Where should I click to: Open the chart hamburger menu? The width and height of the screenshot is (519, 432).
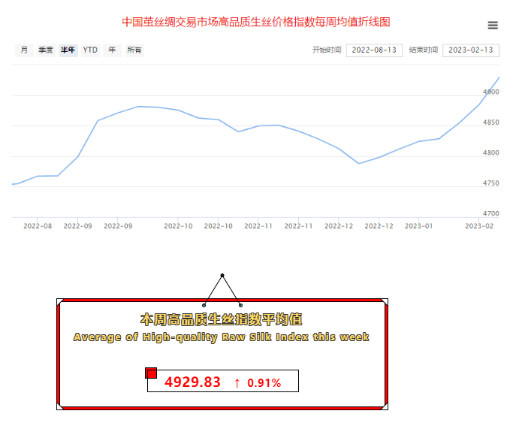493,25
